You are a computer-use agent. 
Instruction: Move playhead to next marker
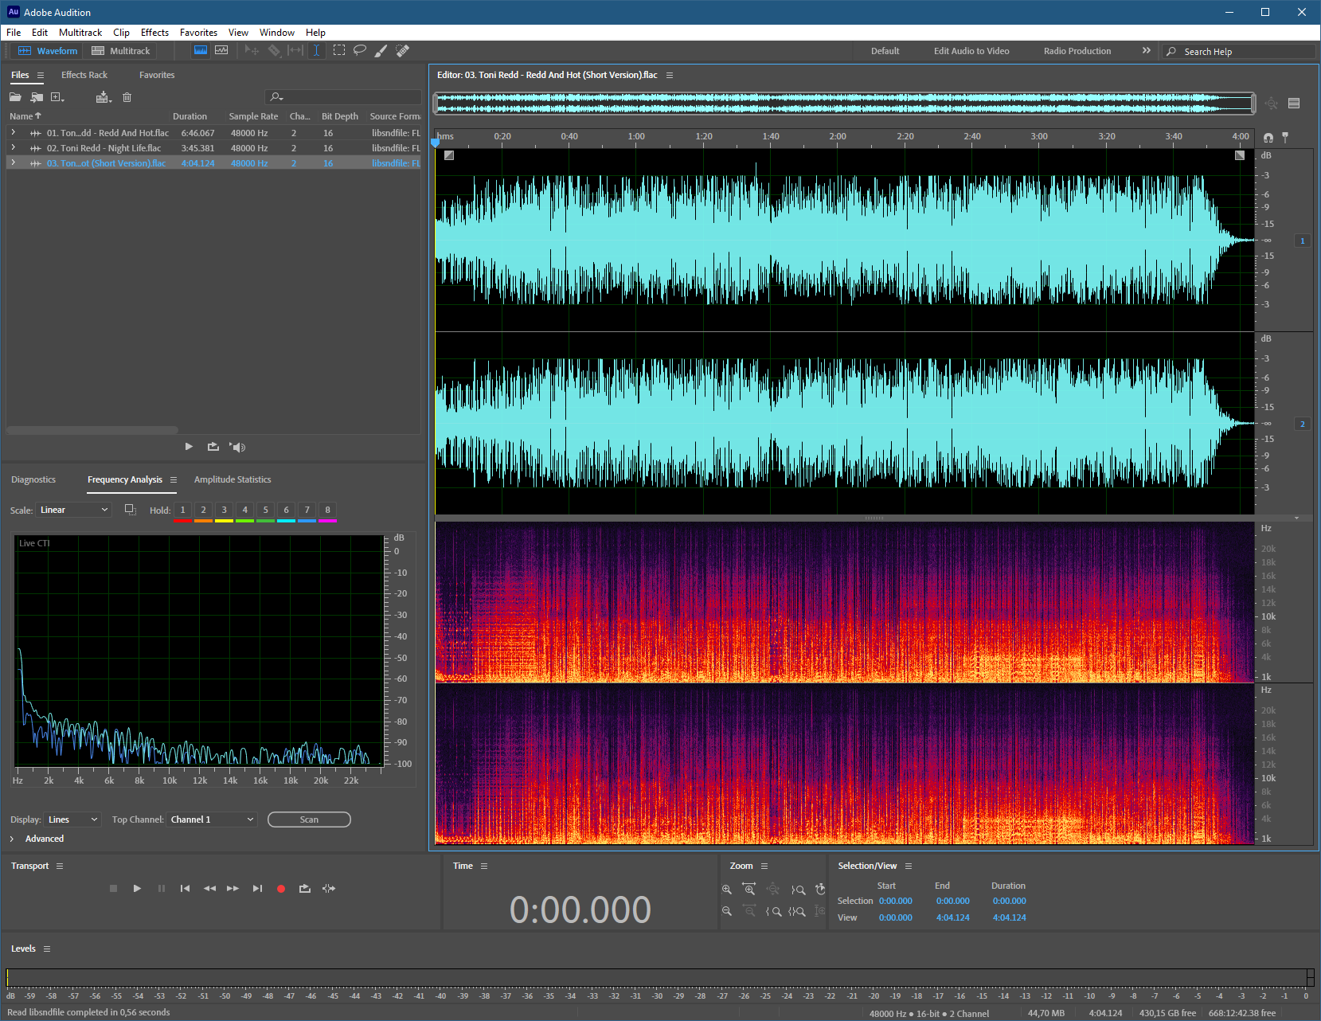coord(257,888)
